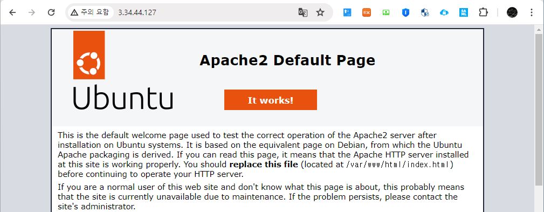Open the blue shield extension

405,12
